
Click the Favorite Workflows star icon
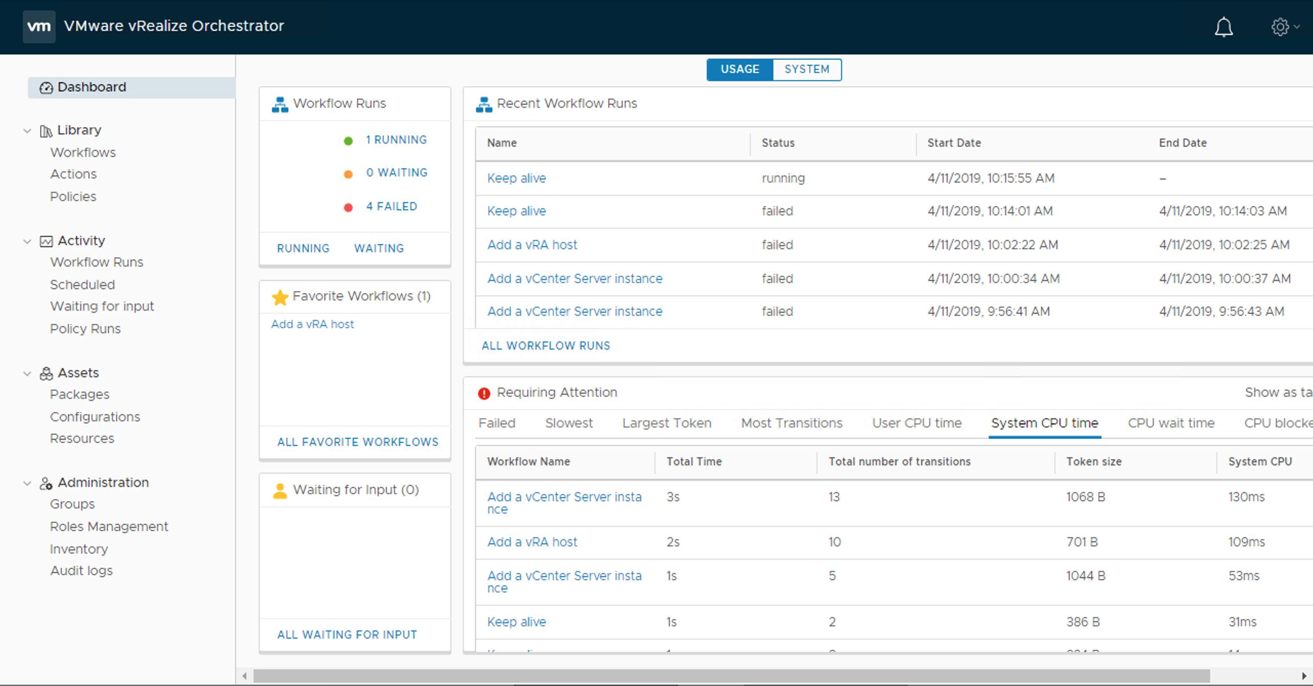280,296
